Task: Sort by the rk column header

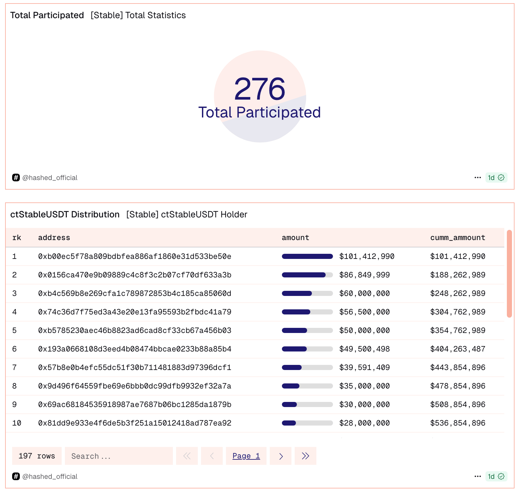Action: point(17,238)
